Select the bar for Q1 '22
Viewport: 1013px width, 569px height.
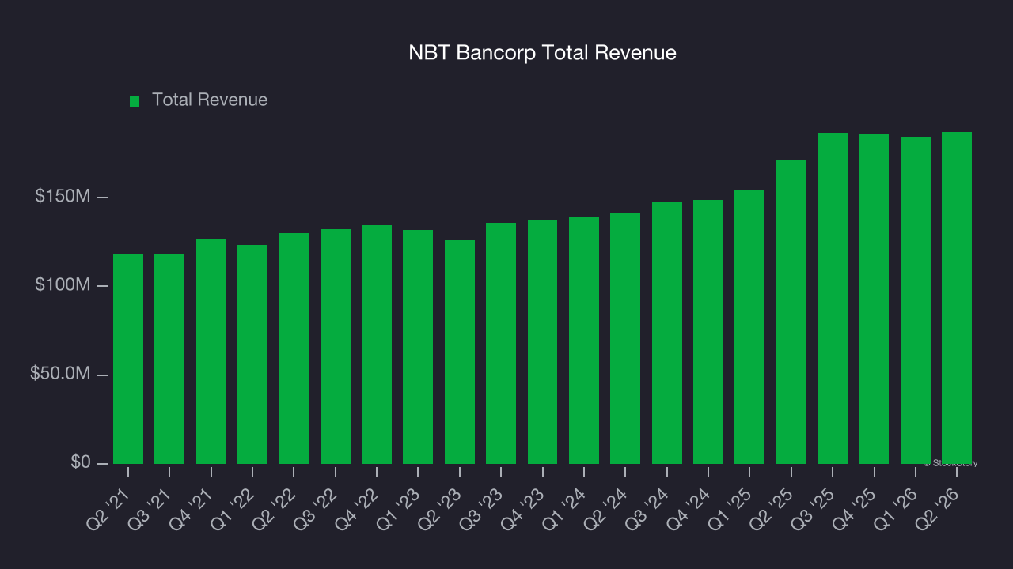coord(252,354)
